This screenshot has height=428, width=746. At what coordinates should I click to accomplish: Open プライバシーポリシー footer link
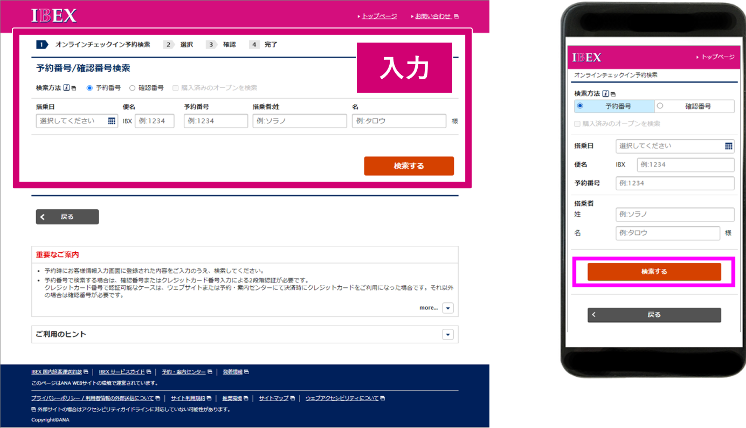93,398
